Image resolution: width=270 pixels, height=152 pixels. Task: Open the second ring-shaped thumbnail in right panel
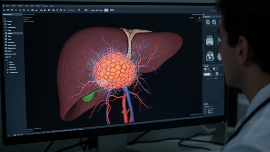[214, 22]
